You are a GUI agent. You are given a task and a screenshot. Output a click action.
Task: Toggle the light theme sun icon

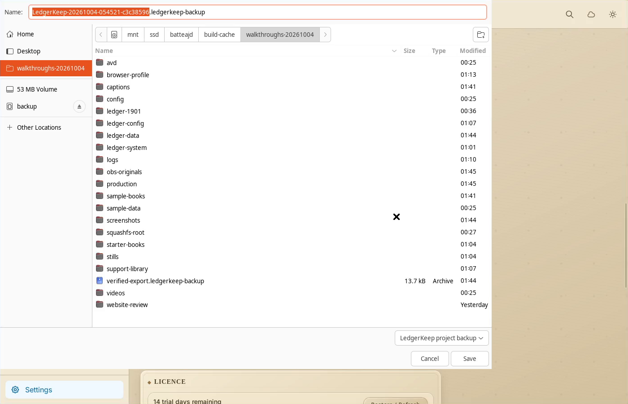pyautogui.click(x=613, y=14)
